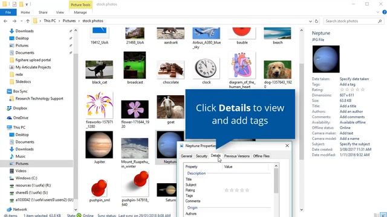Switch to the View ribbon tab
This screenshot has height=217, width=387.
pyautogui.click(x=60, y=12)
